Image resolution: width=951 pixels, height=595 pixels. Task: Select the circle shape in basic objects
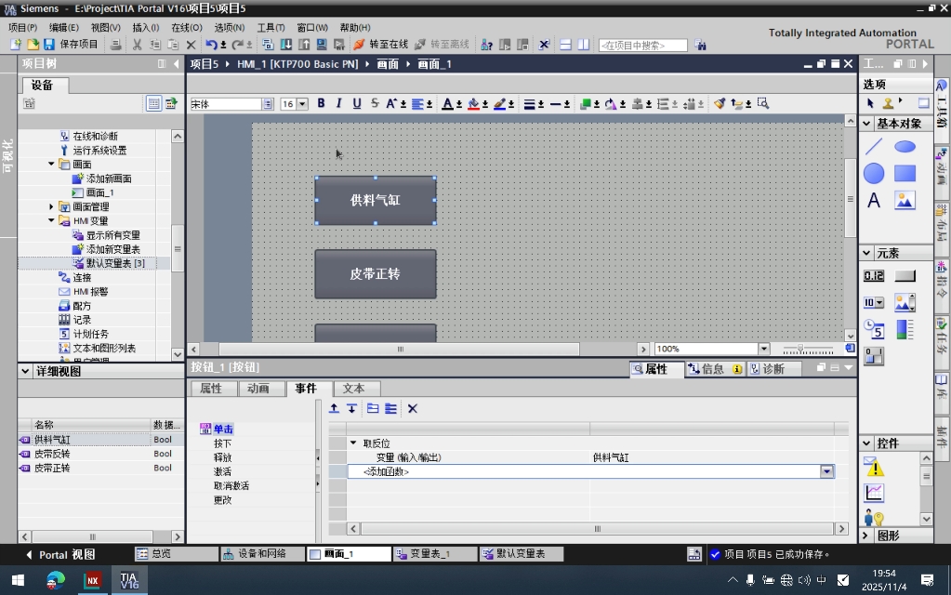[874, 174]
